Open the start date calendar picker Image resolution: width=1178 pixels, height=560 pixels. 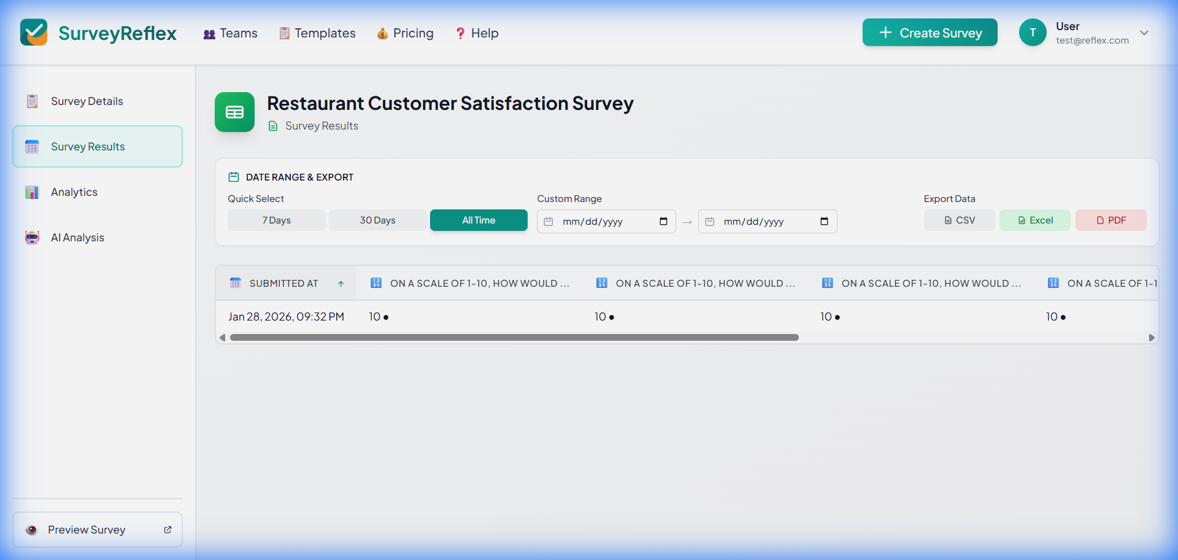coord(664,221)
